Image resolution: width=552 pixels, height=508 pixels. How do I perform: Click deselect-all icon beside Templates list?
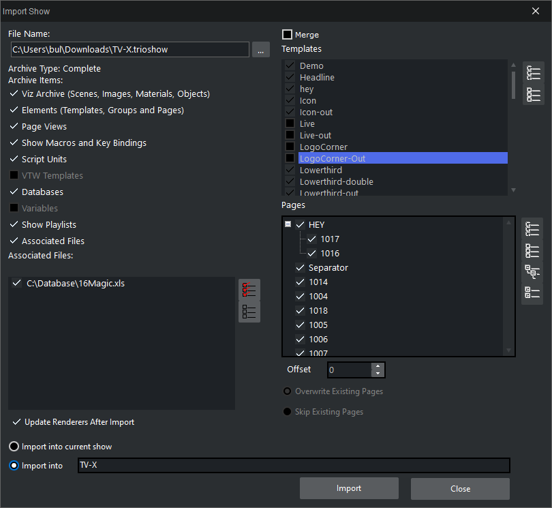(x=533, y=94)
